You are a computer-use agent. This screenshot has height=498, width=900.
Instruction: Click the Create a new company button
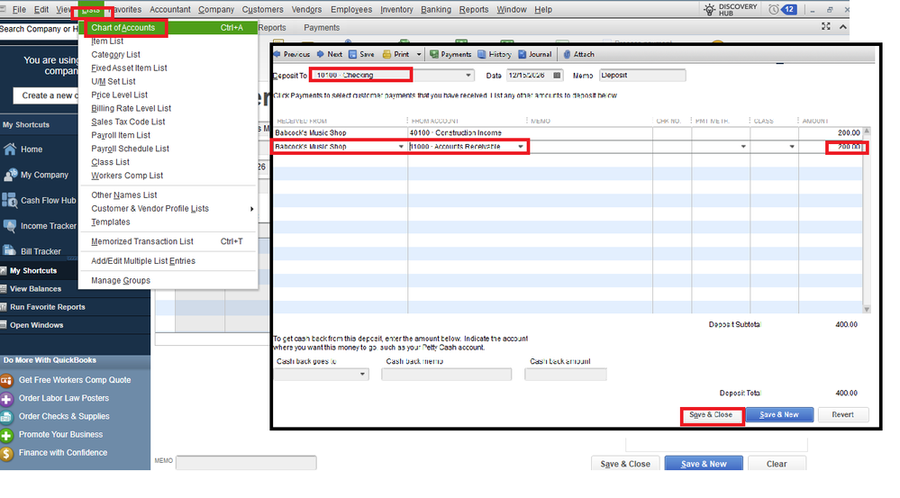[x=46, y=95]
